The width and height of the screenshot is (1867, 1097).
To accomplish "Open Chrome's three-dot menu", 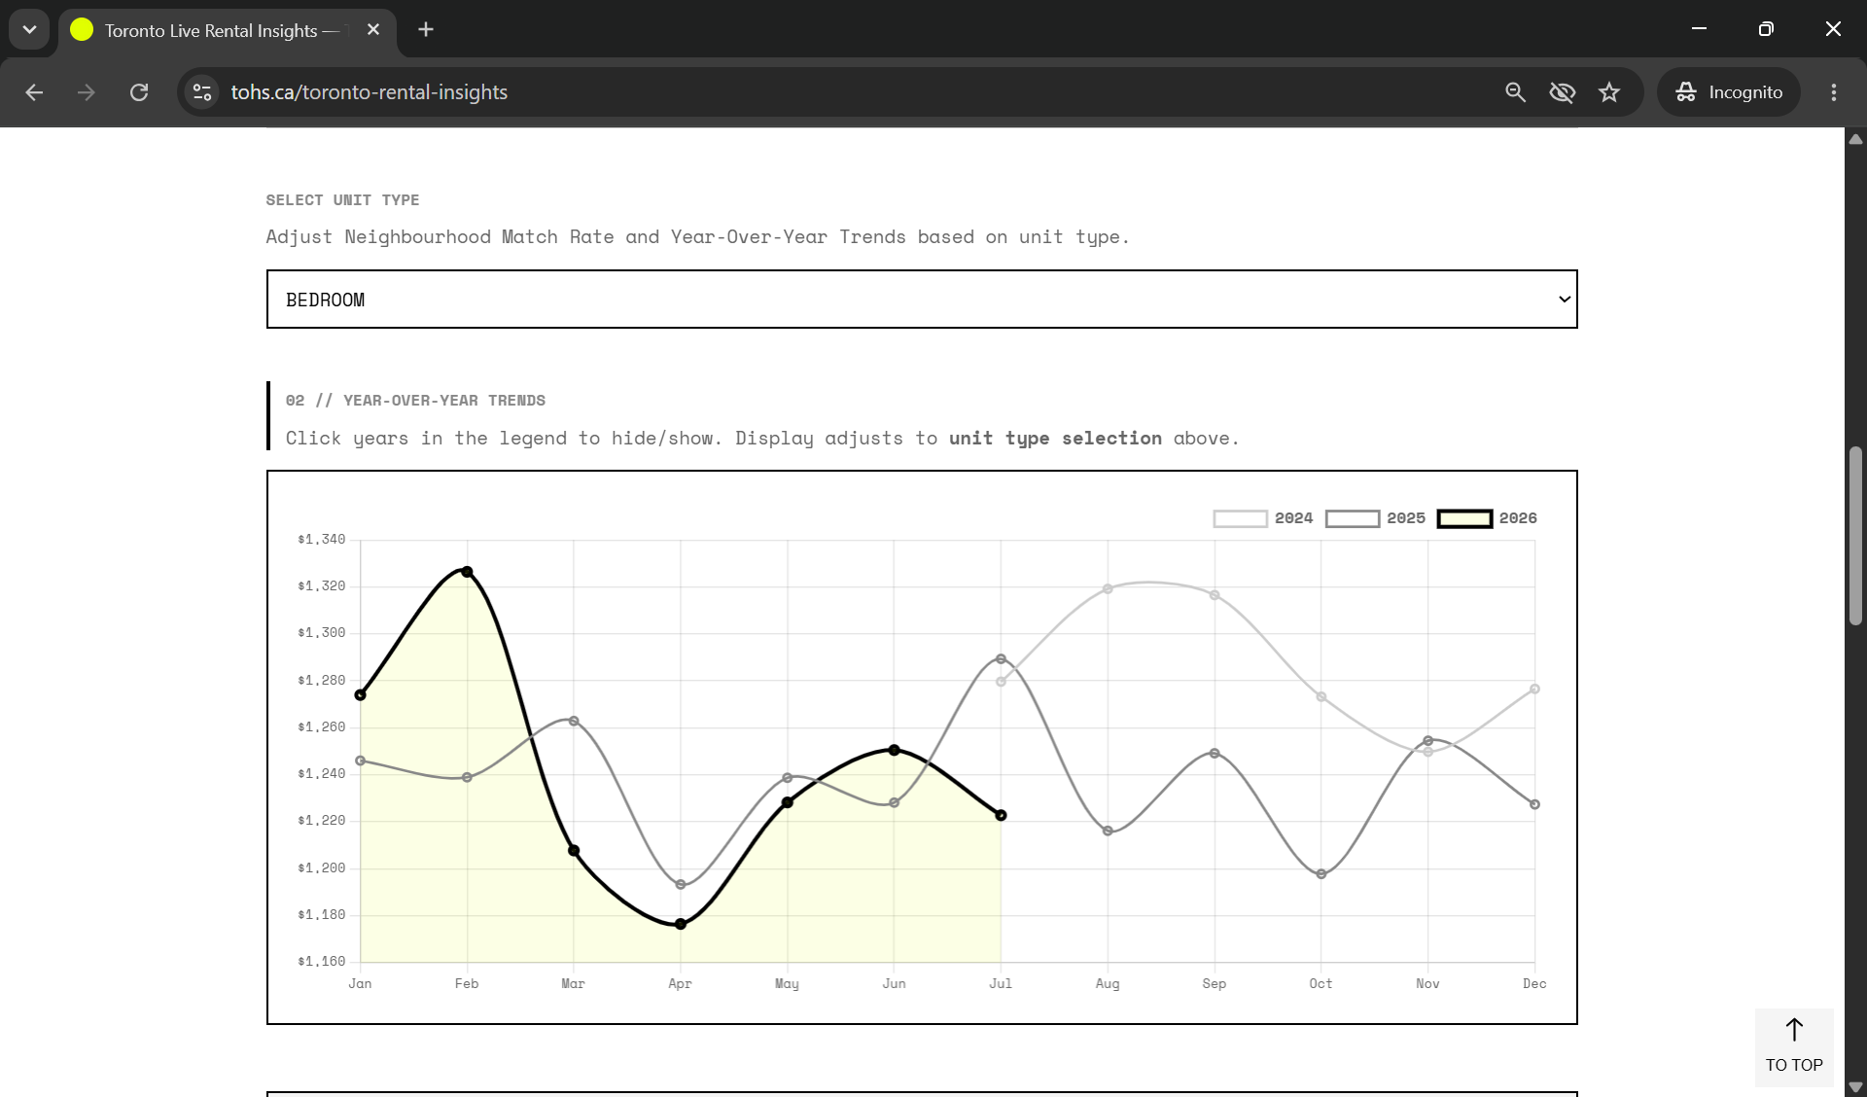I will click(x=1834, y=92).
